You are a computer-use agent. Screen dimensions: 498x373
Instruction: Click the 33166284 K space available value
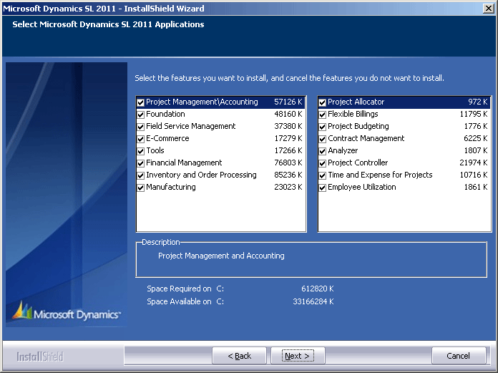pyautogui.click(x=313, y=301)
